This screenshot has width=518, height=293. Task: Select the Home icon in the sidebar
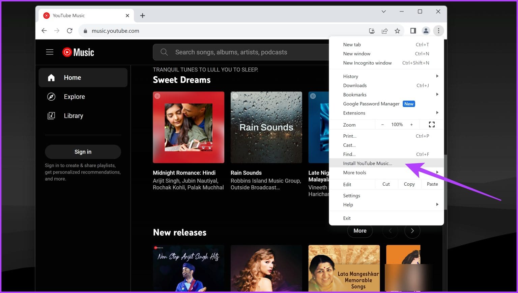pos(51,77)
